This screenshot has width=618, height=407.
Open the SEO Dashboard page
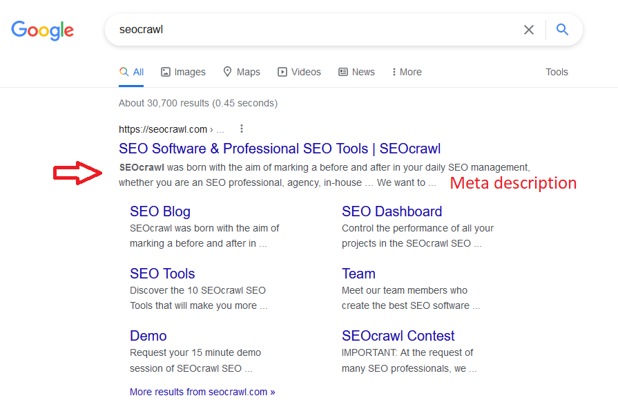click(392, 211)
